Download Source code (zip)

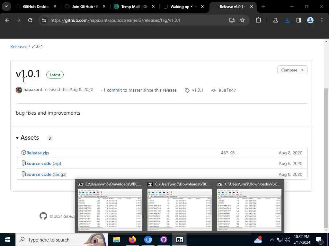tap(44, 163)
